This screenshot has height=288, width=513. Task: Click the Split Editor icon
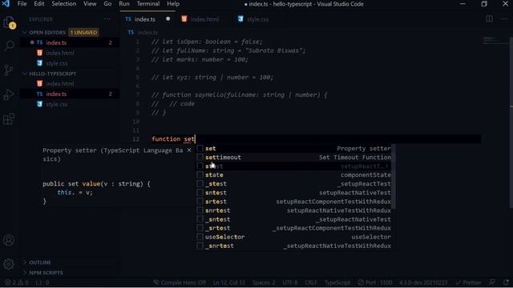tap(490, 19)
